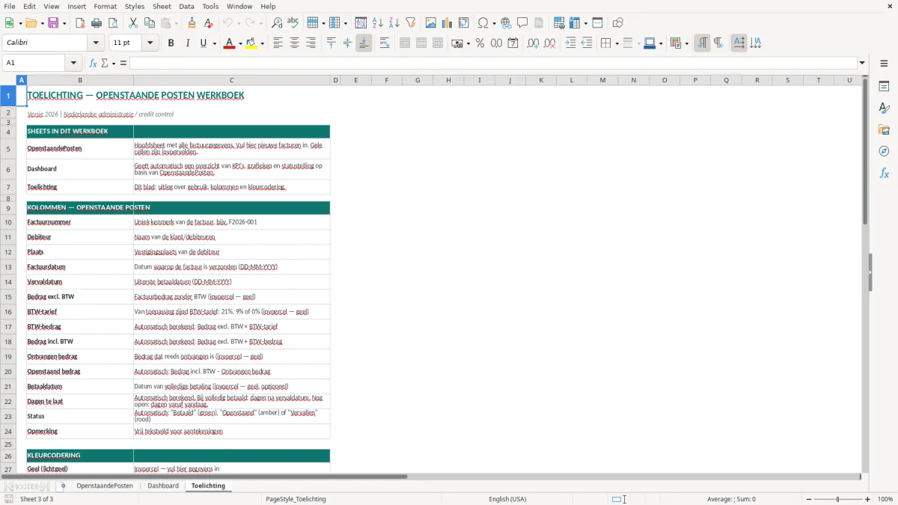Viewport: 898px width, 505px height.
Task: Format as date
Action: (x=513, y=43)
